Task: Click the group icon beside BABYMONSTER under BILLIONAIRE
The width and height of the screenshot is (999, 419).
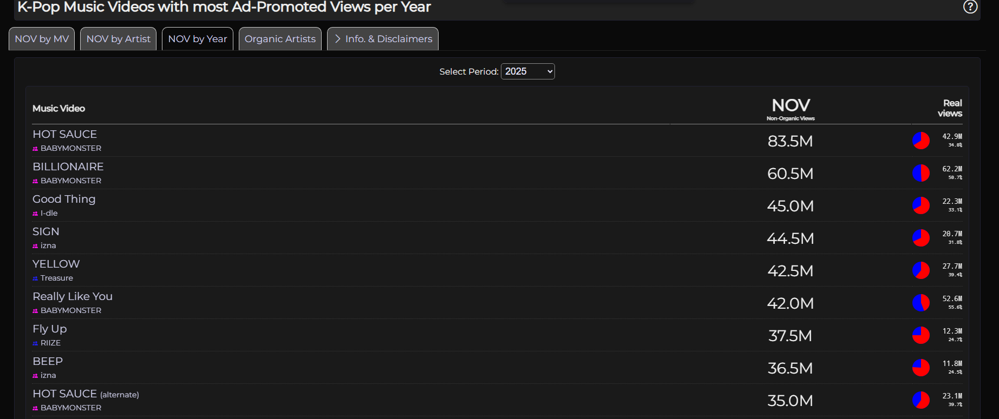Action: tap(35, 181)
